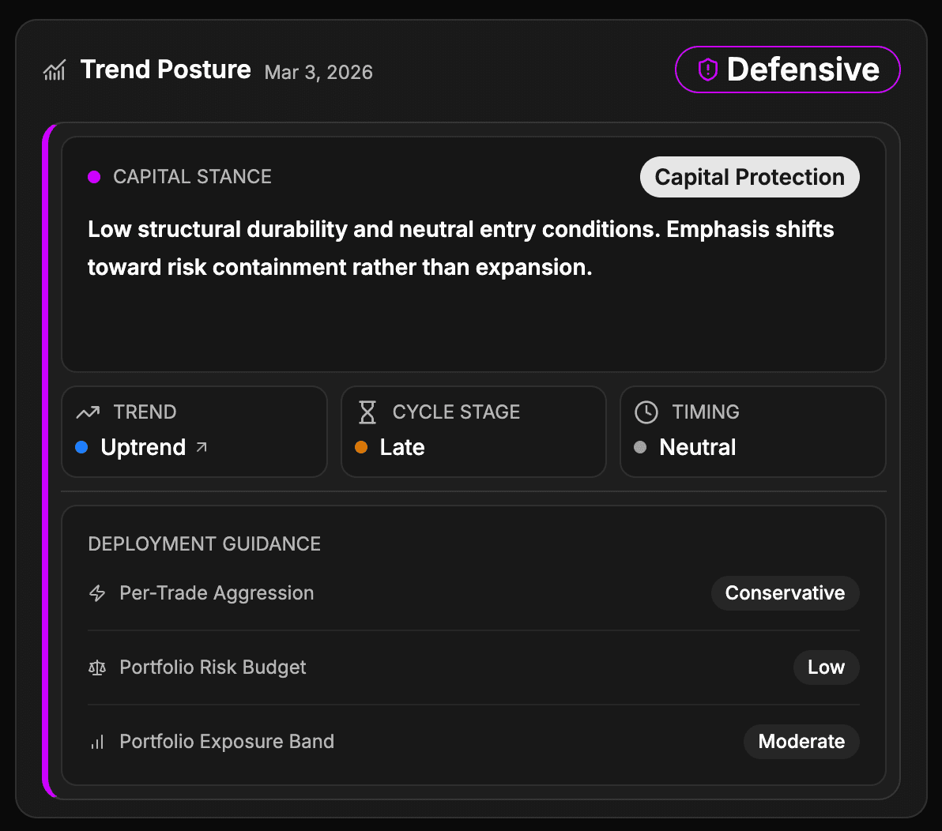942x831 pixels.
Task: Click the gray Neutral timing dot
Action: 641,448
